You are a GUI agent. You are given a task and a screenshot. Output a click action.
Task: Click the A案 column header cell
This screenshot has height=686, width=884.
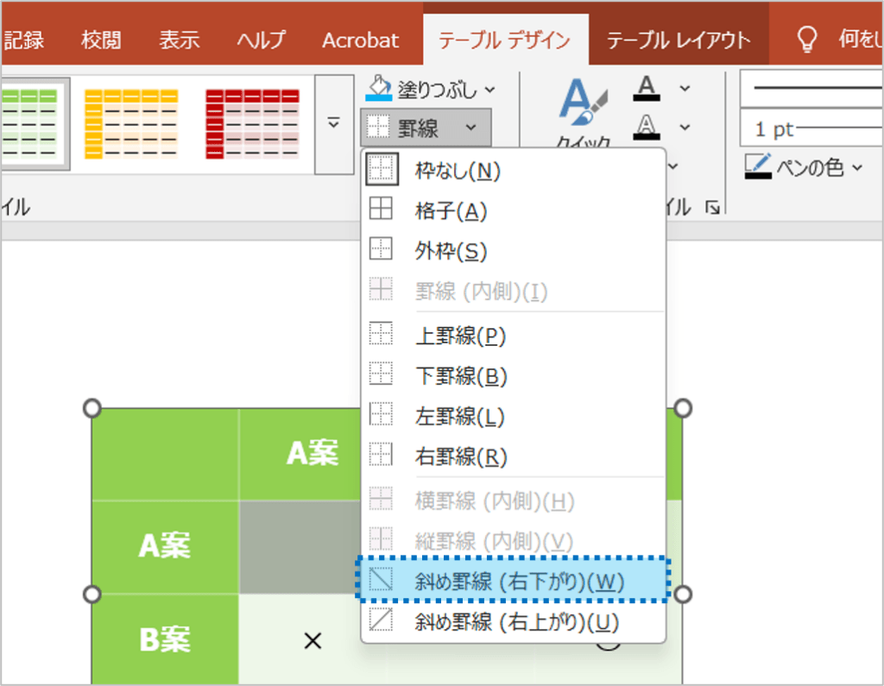pyautogui.click(x=300, y=454)
